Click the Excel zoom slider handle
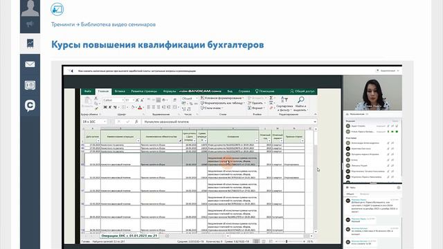443x249 pixels. click(287, 241)
